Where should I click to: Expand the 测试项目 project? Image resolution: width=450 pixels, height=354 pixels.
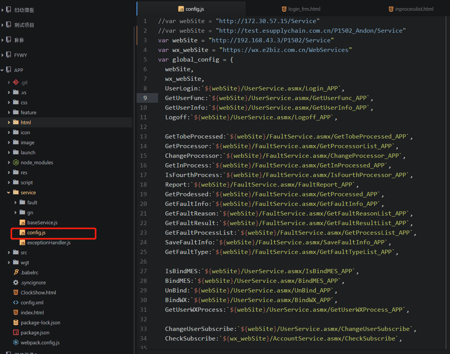(2, 25)
